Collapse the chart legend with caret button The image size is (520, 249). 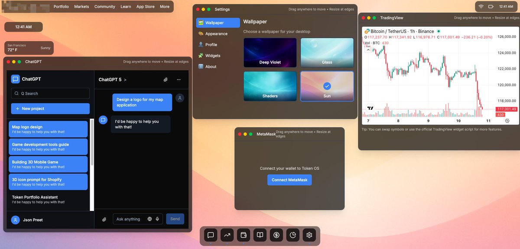click(369, 50)
